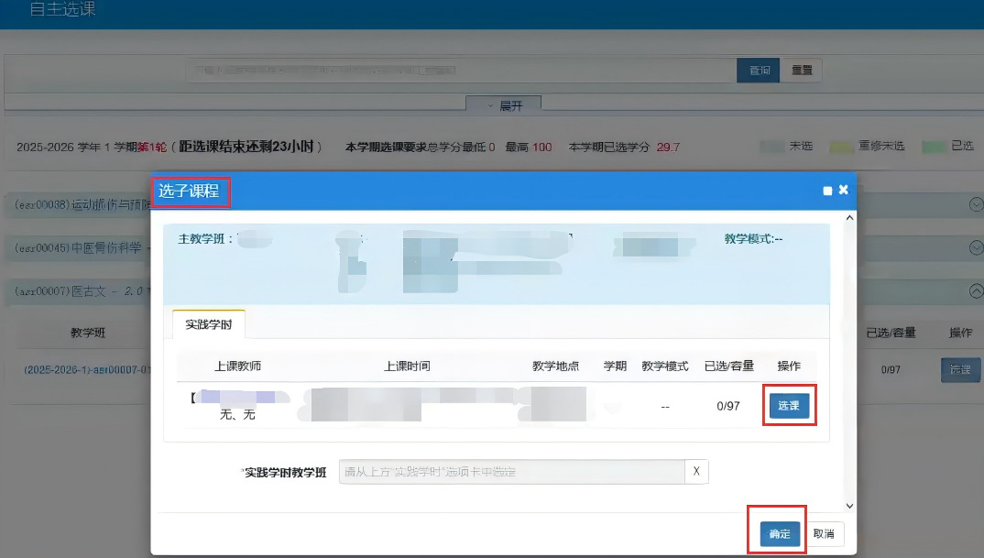Click the dialog scrollbar up arrow

click(x=848, y=218)
